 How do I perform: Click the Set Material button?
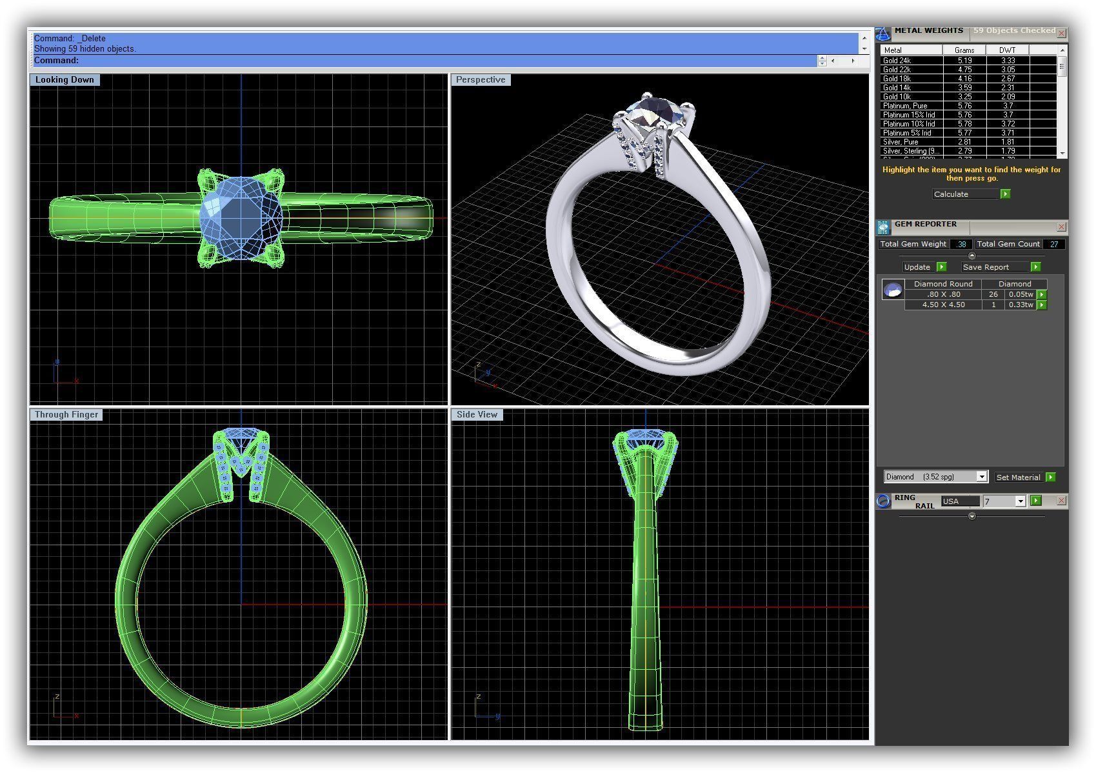coord(1019,477)
